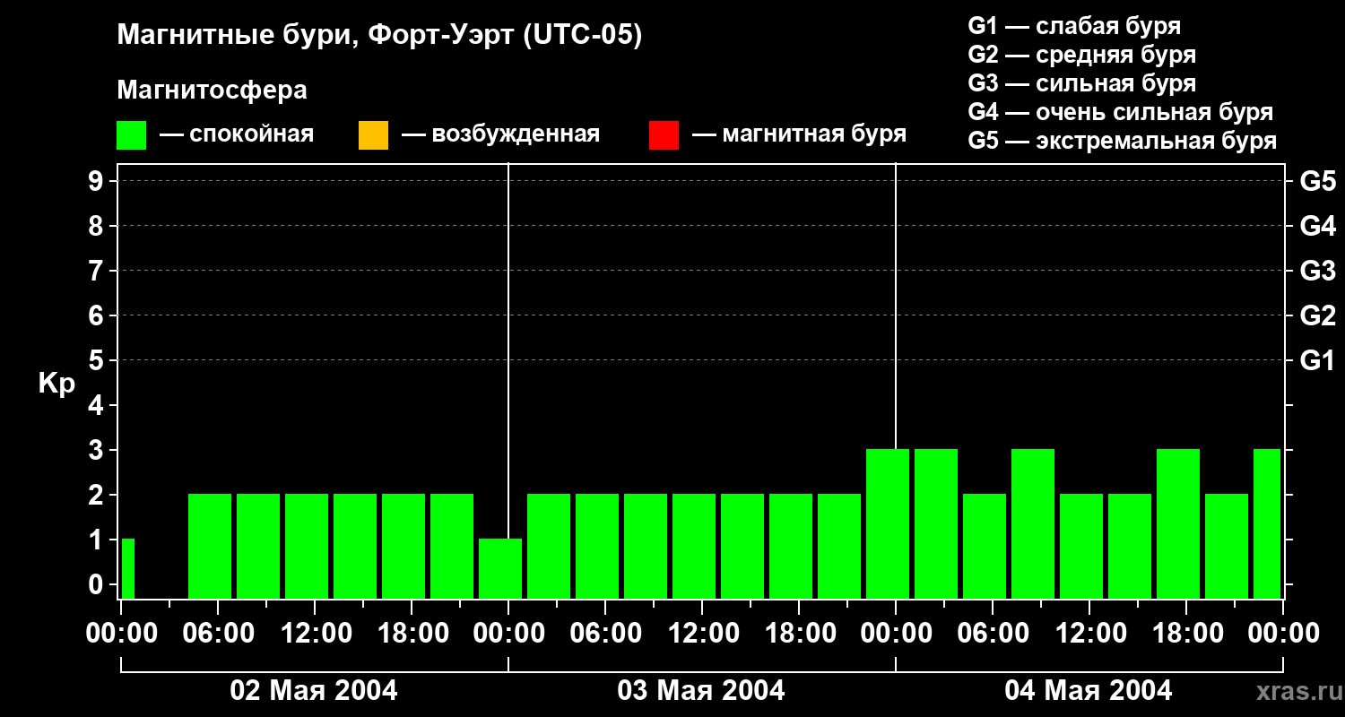
Task: Click the red 'магнитная буря' legend swatch
Action: 664,135
